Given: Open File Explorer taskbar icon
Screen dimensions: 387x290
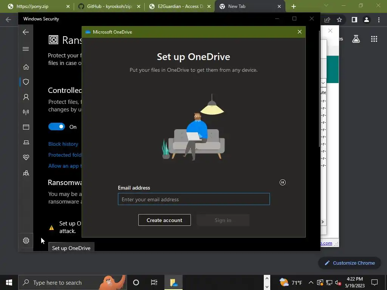Looking at the screenshot, I should (174, 282).
